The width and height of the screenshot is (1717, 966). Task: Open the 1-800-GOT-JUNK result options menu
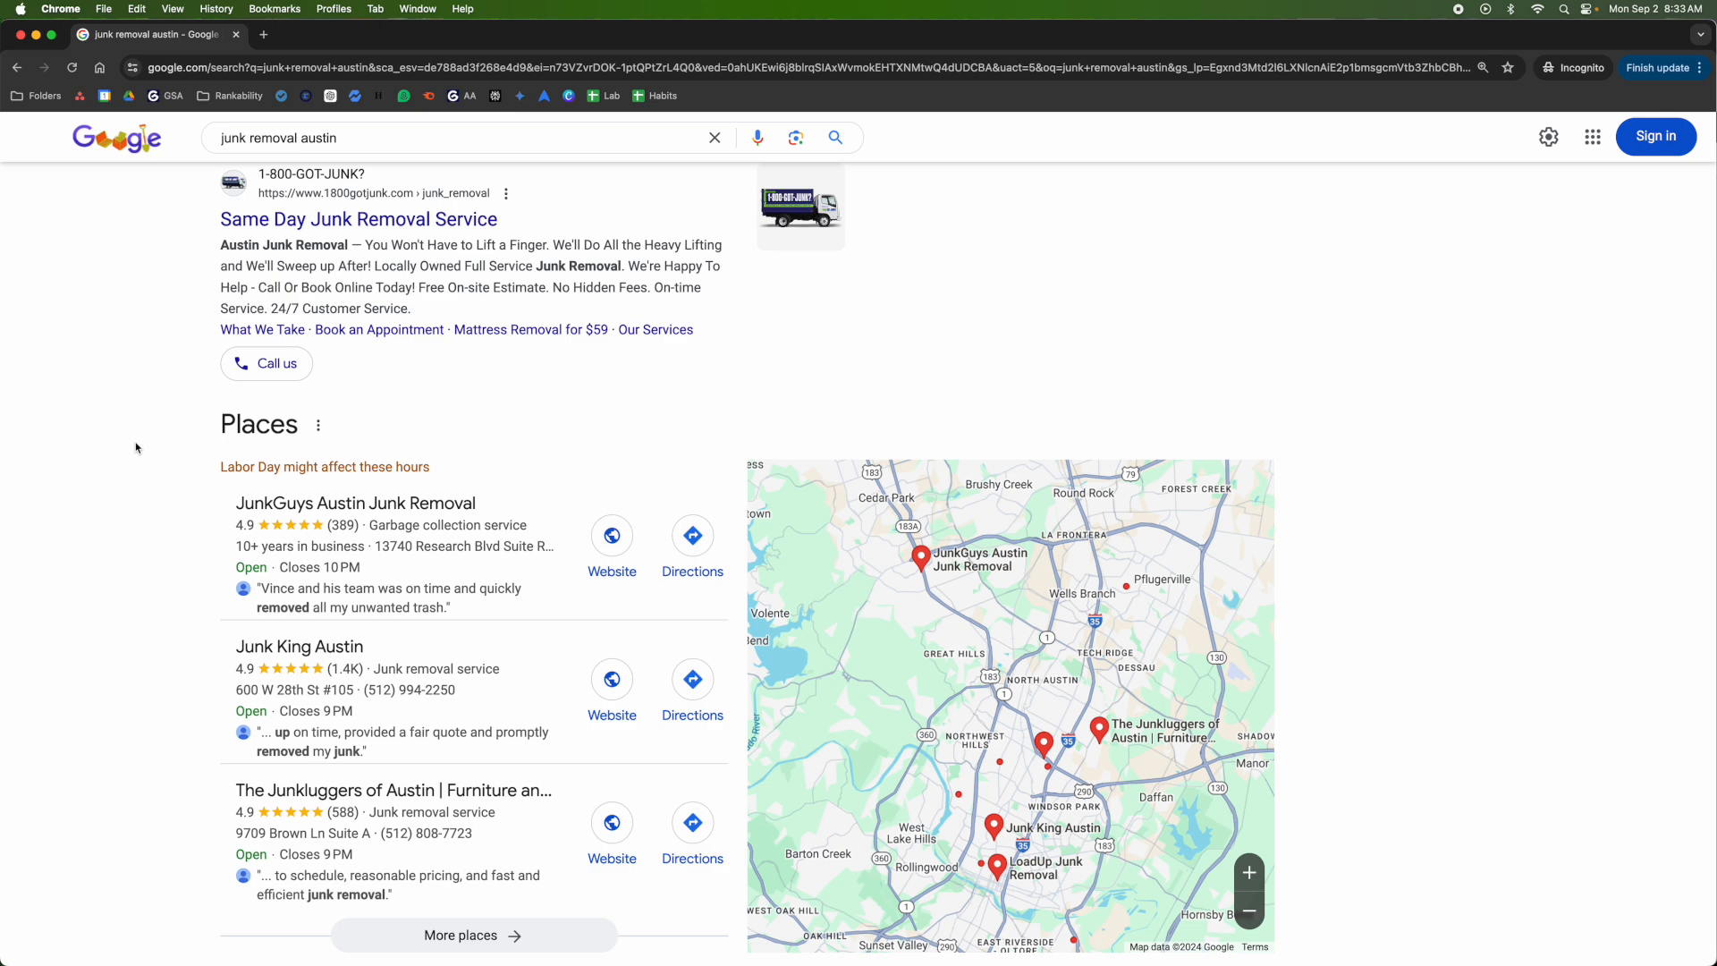506,194
